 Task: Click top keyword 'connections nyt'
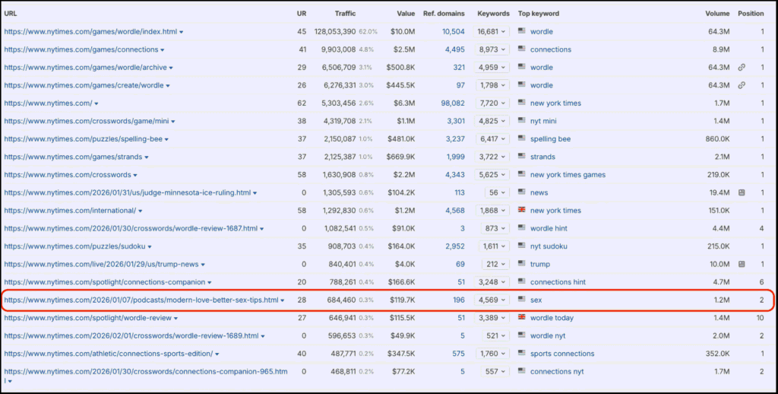coord(557,372)
